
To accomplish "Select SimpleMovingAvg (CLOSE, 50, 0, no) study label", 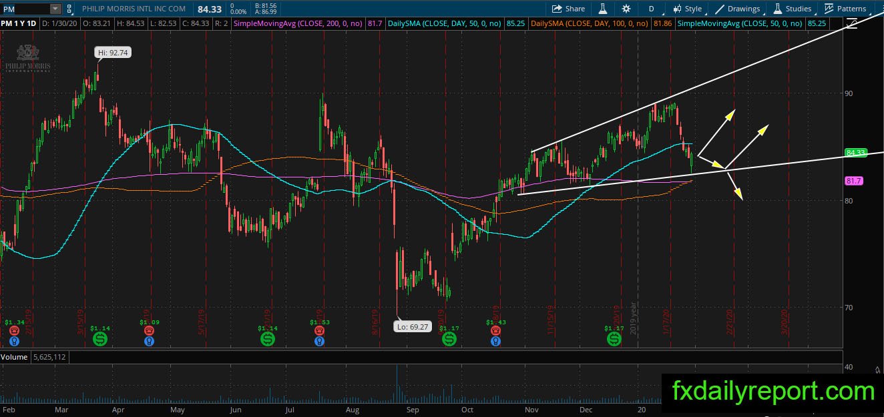I will (740, 23).
